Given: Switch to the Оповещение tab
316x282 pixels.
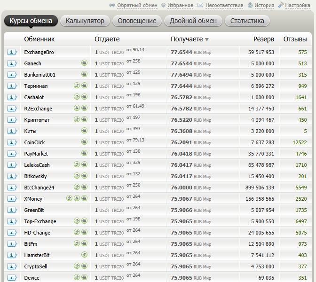Looking at the screenshot, I should 137,21.
